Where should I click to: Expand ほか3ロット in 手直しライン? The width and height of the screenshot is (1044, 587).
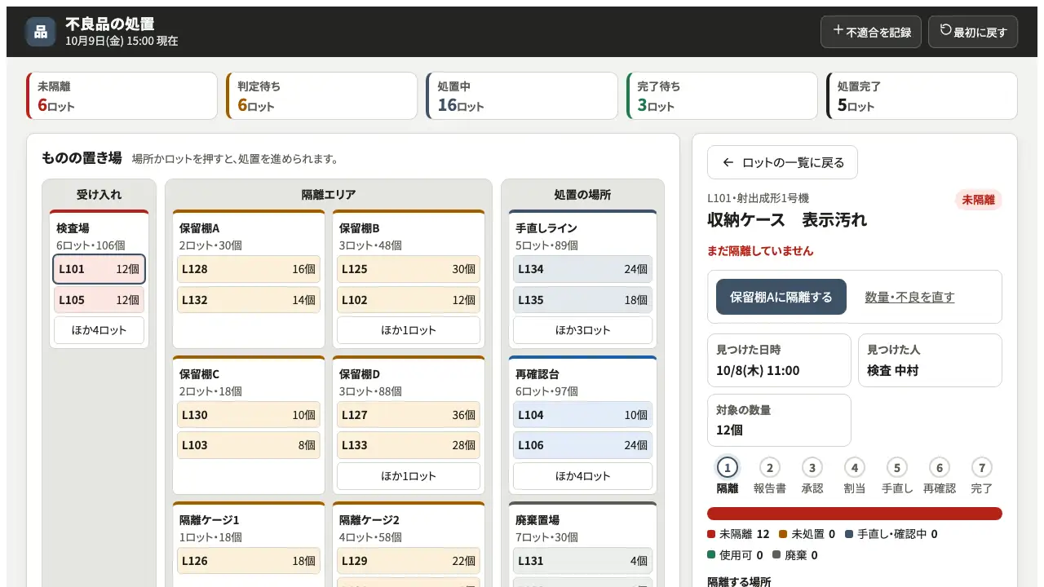[583, 330]
